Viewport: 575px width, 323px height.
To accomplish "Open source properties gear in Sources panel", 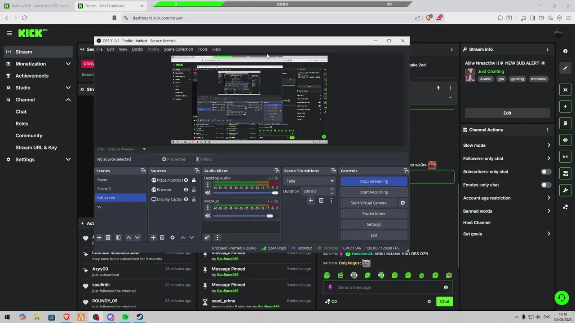I will [172, 238].
